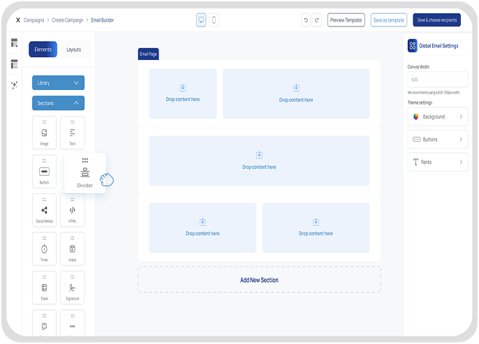Pick the Divider element card
The image size is (479, 344).
(x=85, y=173)
